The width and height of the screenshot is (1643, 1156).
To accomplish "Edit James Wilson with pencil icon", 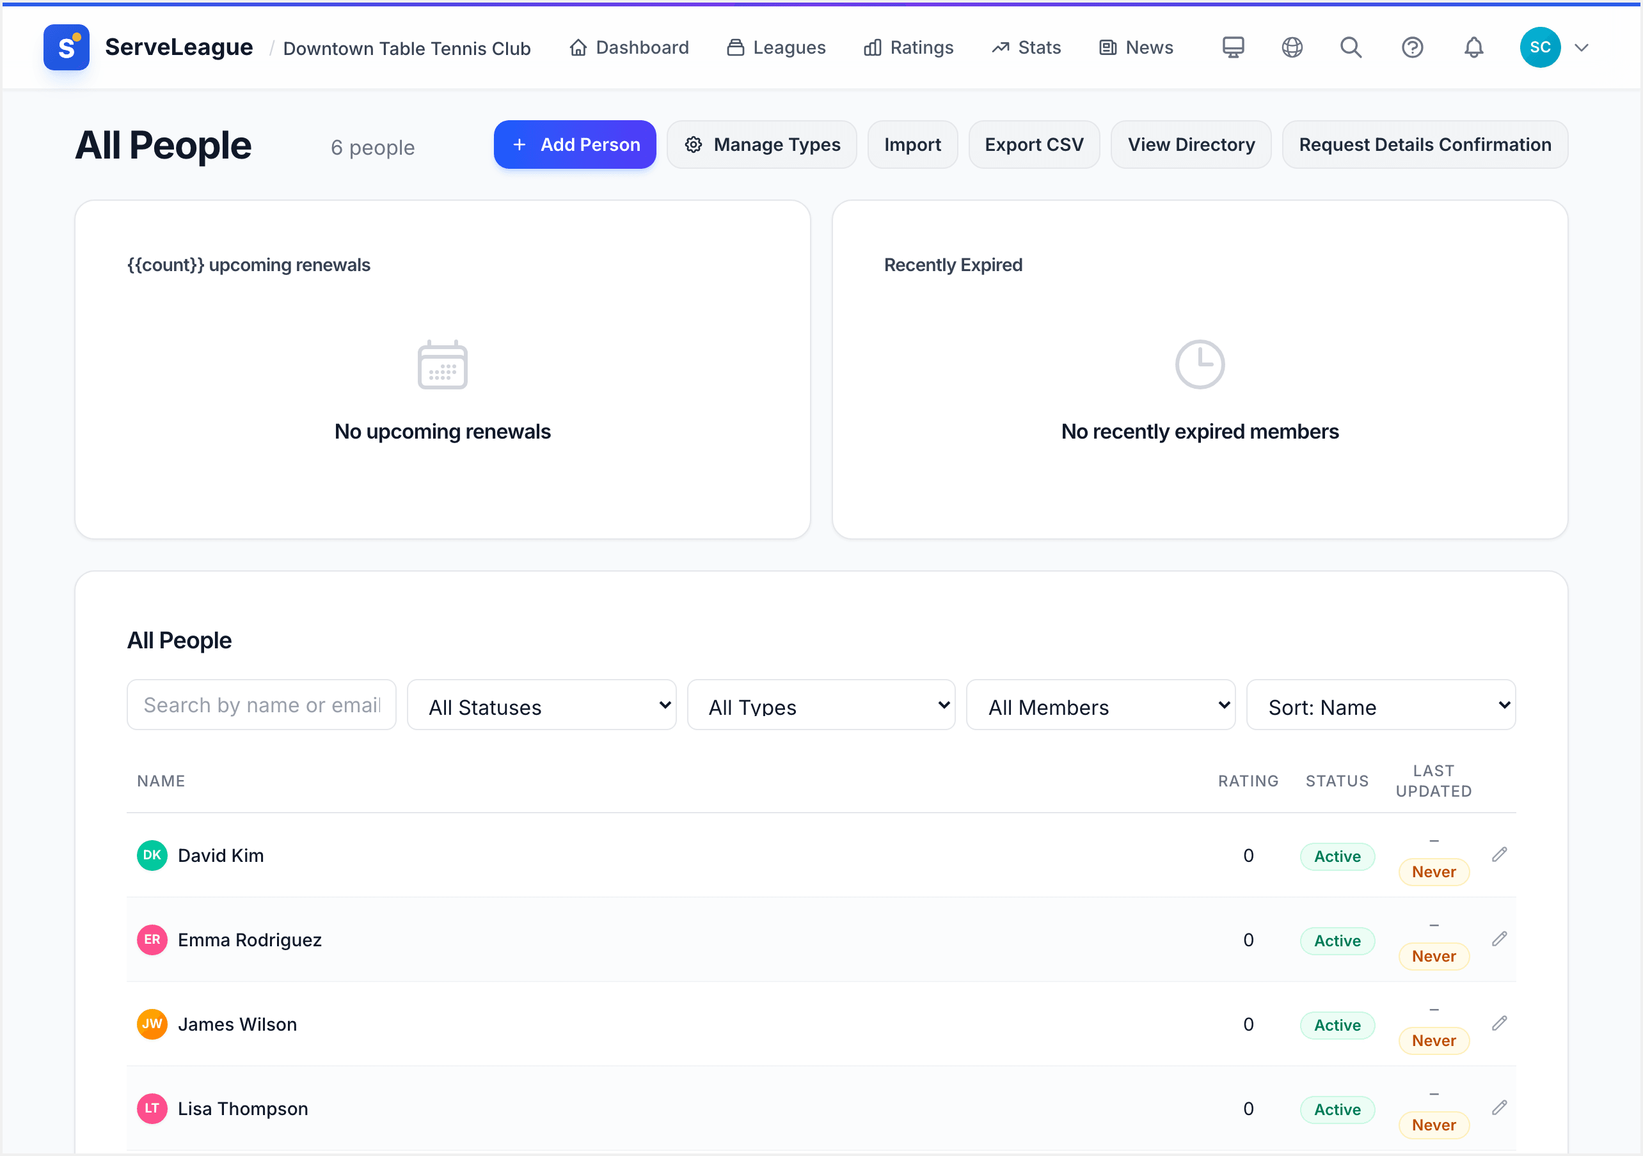I will click(1499, 1023).
